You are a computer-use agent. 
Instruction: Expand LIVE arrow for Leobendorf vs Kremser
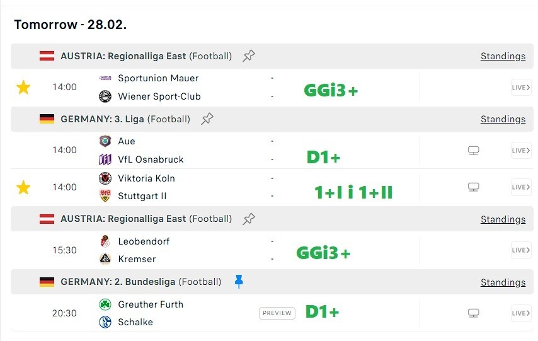coord(520,250)
